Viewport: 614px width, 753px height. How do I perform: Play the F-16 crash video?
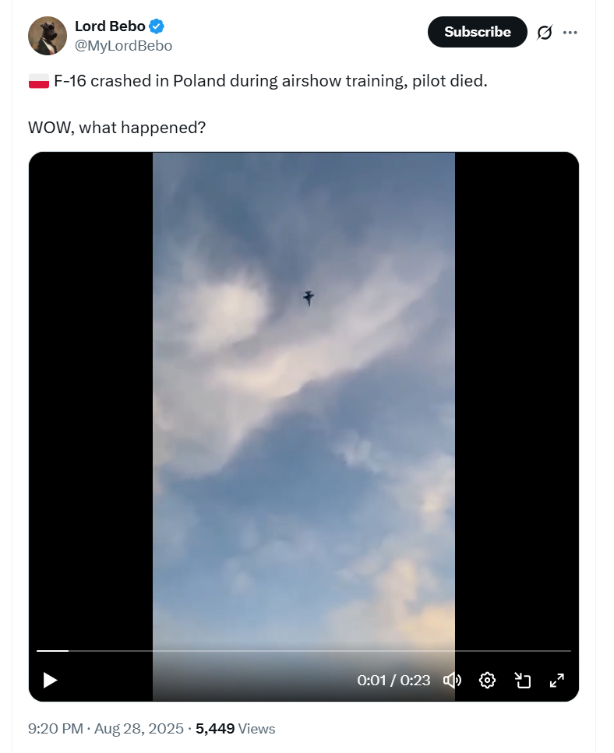(x=50, y=680)
